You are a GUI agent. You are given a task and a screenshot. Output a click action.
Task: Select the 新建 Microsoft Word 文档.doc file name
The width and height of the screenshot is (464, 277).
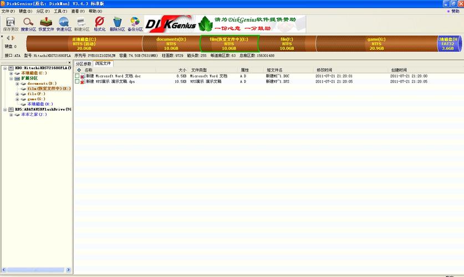113,76
